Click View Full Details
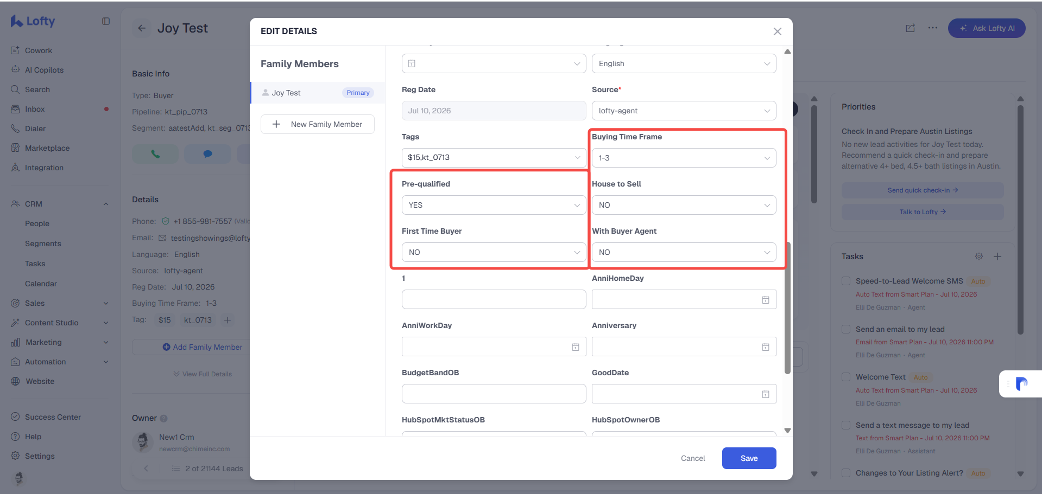Screen dimensions: 1042x494 tap(203, 374)
